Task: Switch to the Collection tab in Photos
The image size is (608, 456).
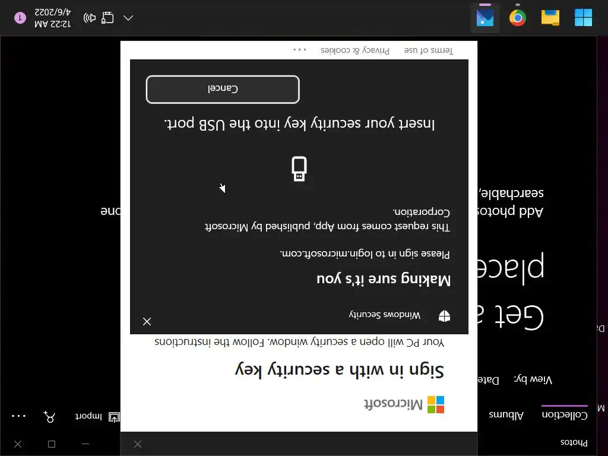Action: pyautogui.click(x=565, y=414)
